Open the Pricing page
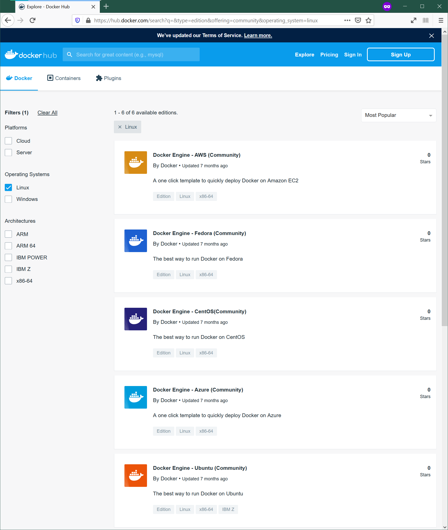This screenshot has width=448, height=530. pos(329,54)
